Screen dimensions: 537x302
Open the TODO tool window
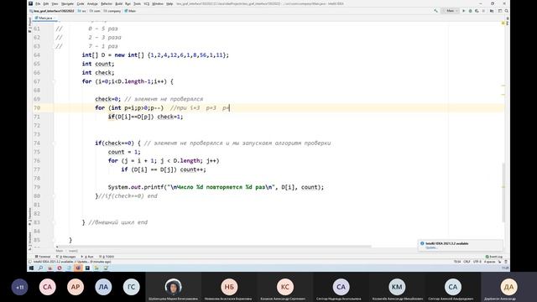click(x=107, y=257)
